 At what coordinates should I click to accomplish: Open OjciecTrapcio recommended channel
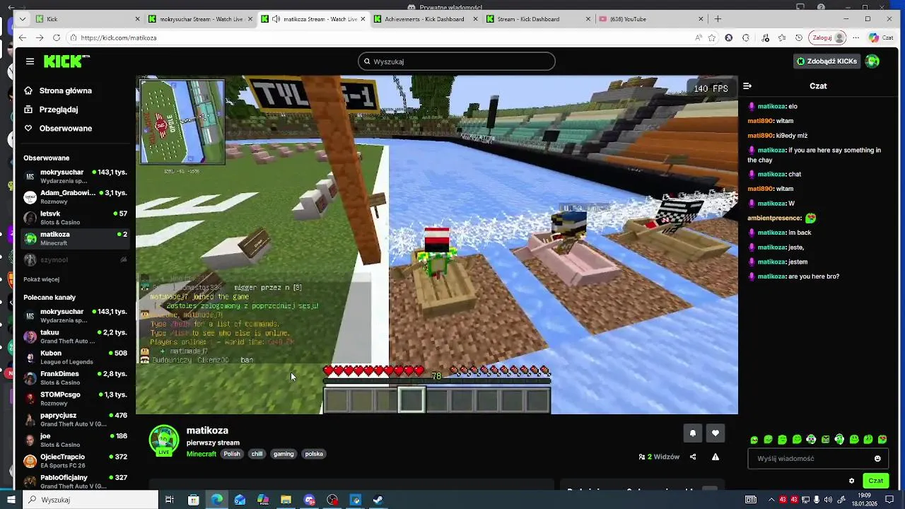76,461
